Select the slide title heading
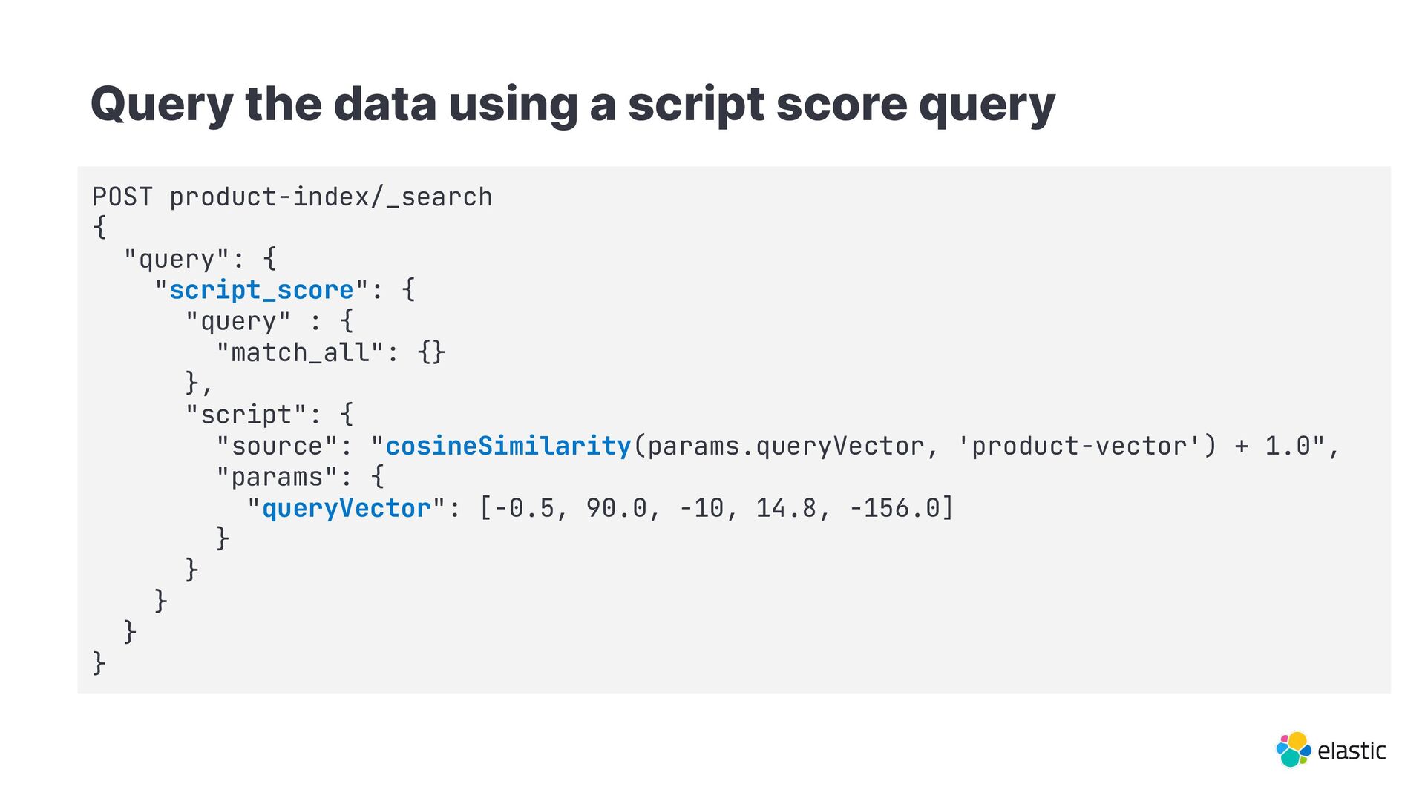The height and width of the screenshot is (801, 1425). (572, 105)
